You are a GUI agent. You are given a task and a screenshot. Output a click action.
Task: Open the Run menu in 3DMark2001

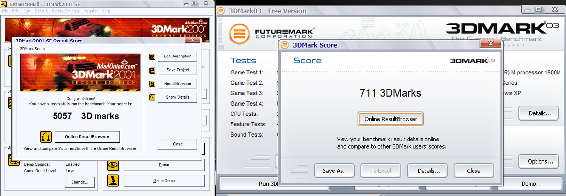tap(27, 11)
